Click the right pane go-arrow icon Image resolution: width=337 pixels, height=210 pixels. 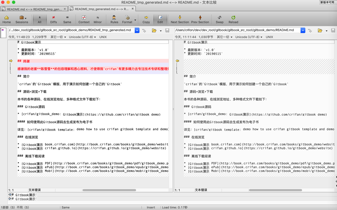click(x=310, y=31)
